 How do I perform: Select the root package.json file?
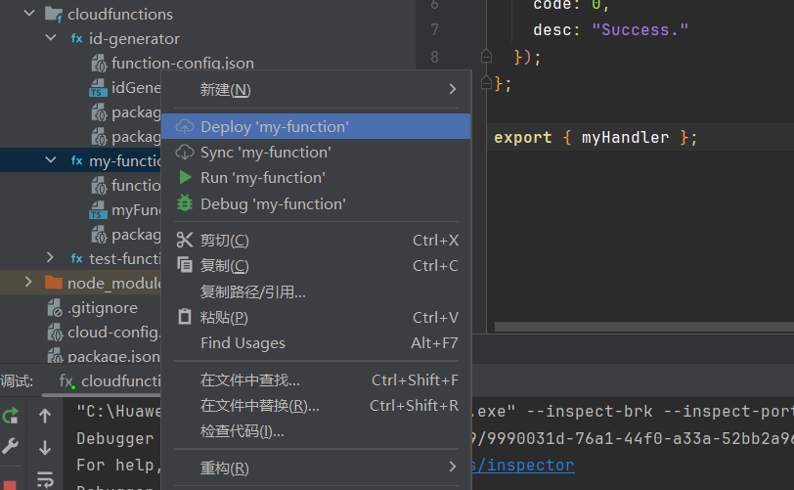pyautogui.click(x=114, y=356)
